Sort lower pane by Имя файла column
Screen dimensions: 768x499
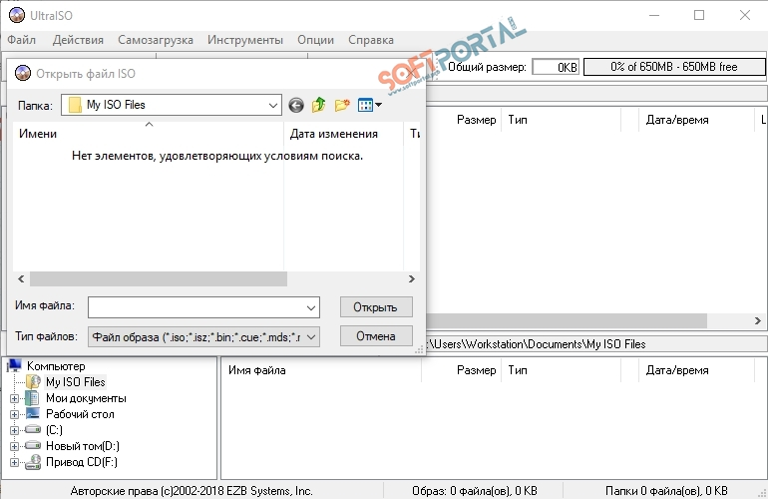321,370
